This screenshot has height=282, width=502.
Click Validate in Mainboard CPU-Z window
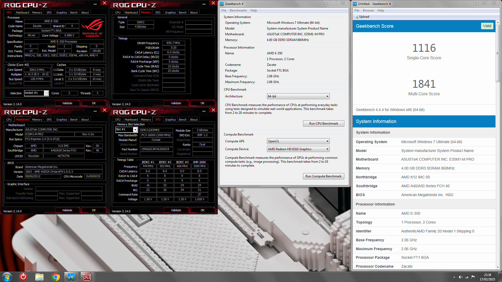tap(67, 210)
